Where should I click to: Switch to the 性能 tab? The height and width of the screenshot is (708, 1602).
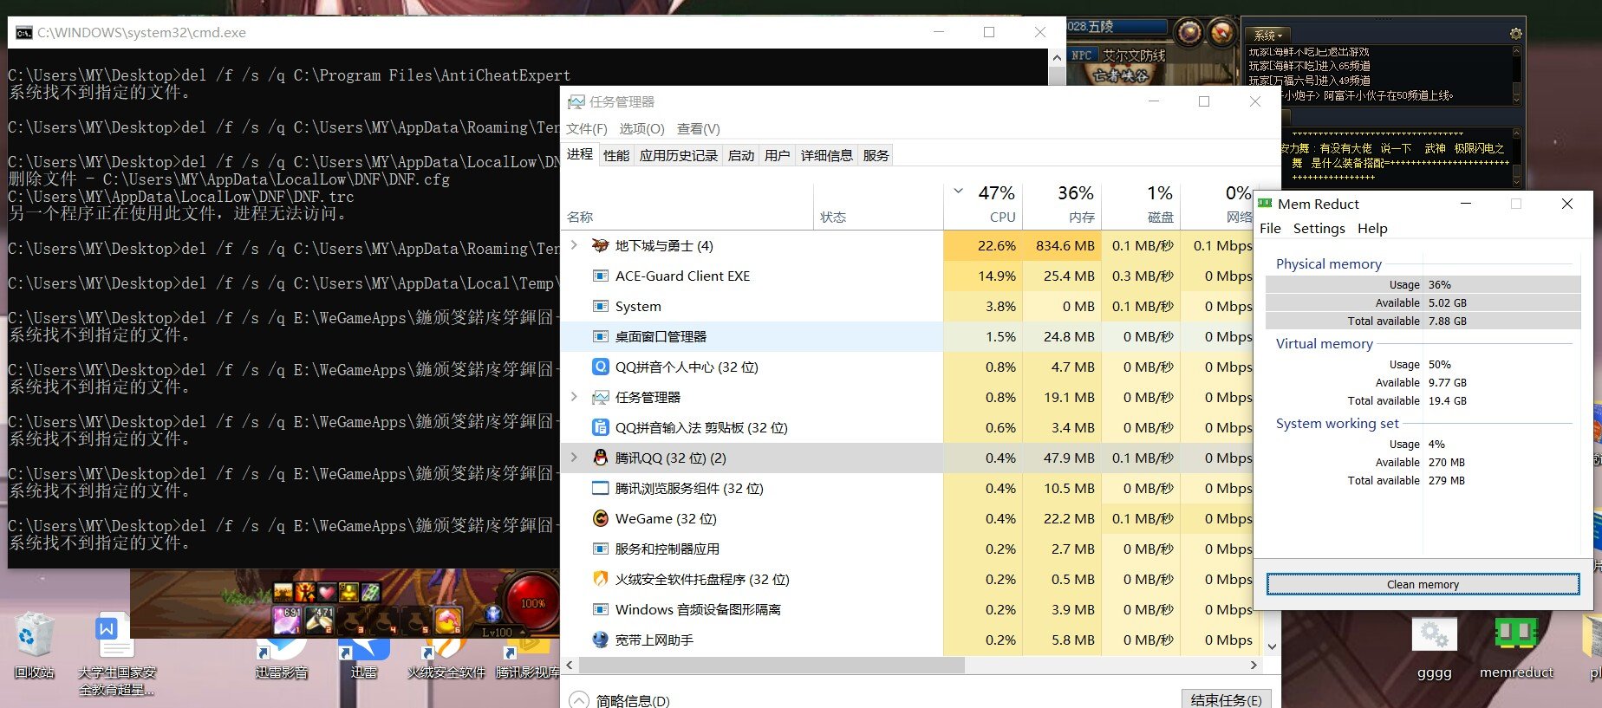coord(616,155)
